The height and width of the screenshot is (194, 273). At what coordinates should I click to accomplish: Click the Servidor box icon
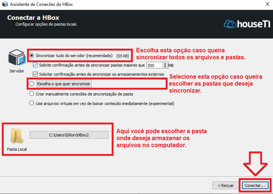[x=17, y=57]
